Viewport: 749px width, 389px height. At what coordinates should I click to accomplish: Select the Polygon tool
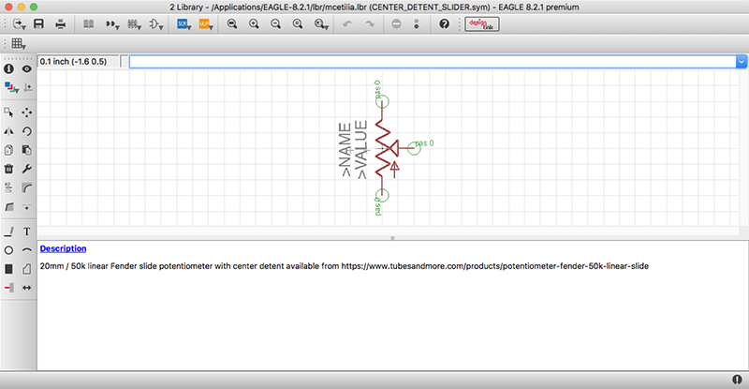click(27, 269)
